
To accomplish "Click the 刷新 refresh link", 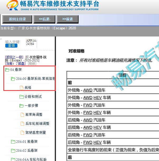I will tap(32, 63).
